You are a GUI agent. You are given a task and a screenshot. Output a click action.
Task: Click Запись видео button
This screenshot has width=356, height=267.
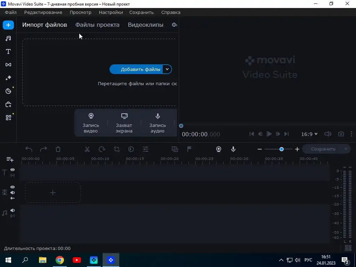tap(91, 123)
